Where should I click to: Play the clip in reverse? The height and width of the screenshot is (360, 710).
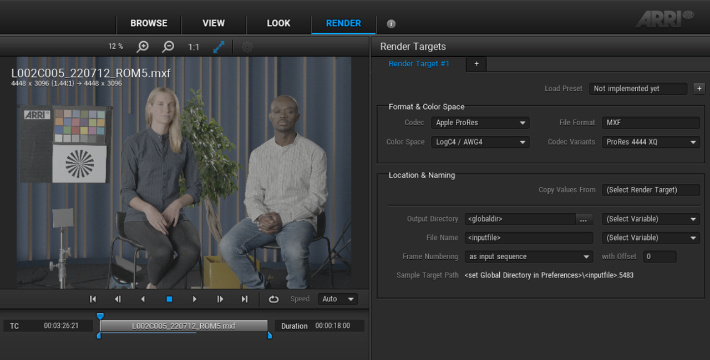[x=143, y=299]
